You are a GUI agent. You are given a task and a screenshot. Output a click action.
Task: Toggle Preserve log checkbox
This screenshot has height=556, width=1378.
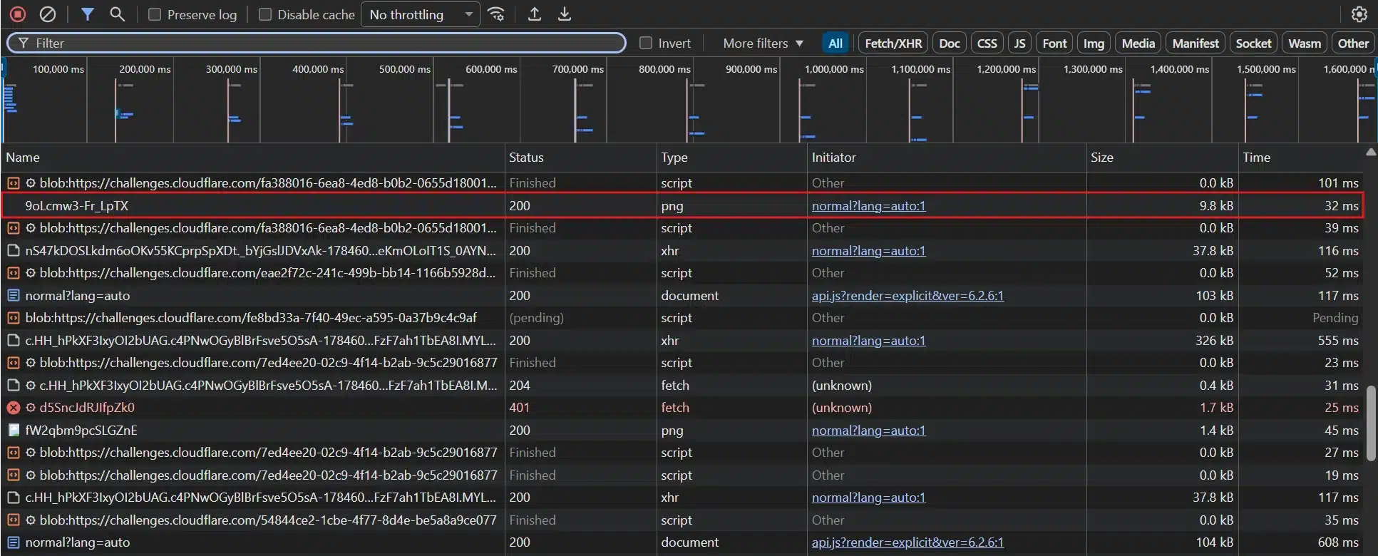[x=154, y=14]
